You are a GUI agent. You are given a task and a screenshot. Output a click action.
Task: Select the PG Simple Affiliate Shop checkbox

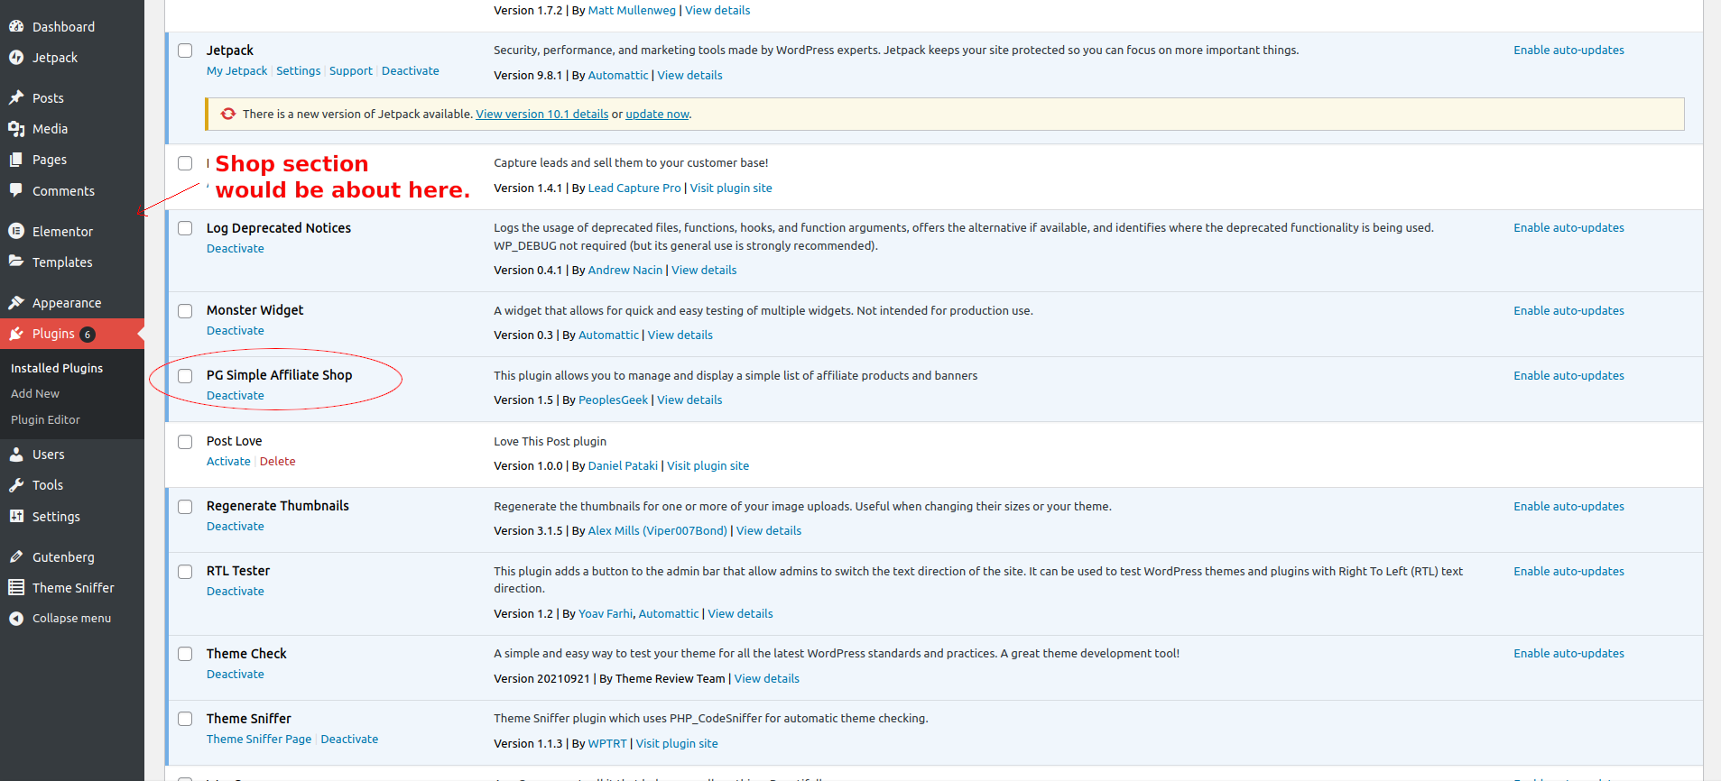point(185,376)
